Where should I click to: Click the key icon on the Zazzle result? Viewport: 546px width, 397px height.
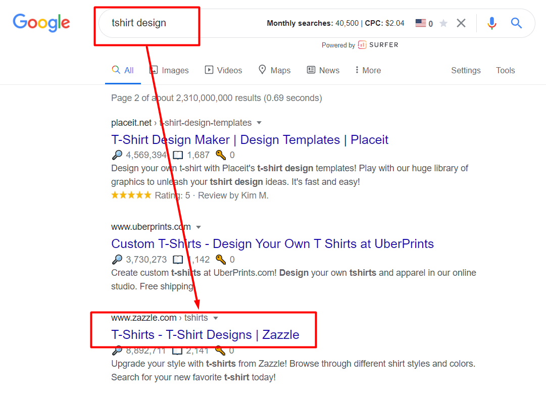click(x=221, y=350)
